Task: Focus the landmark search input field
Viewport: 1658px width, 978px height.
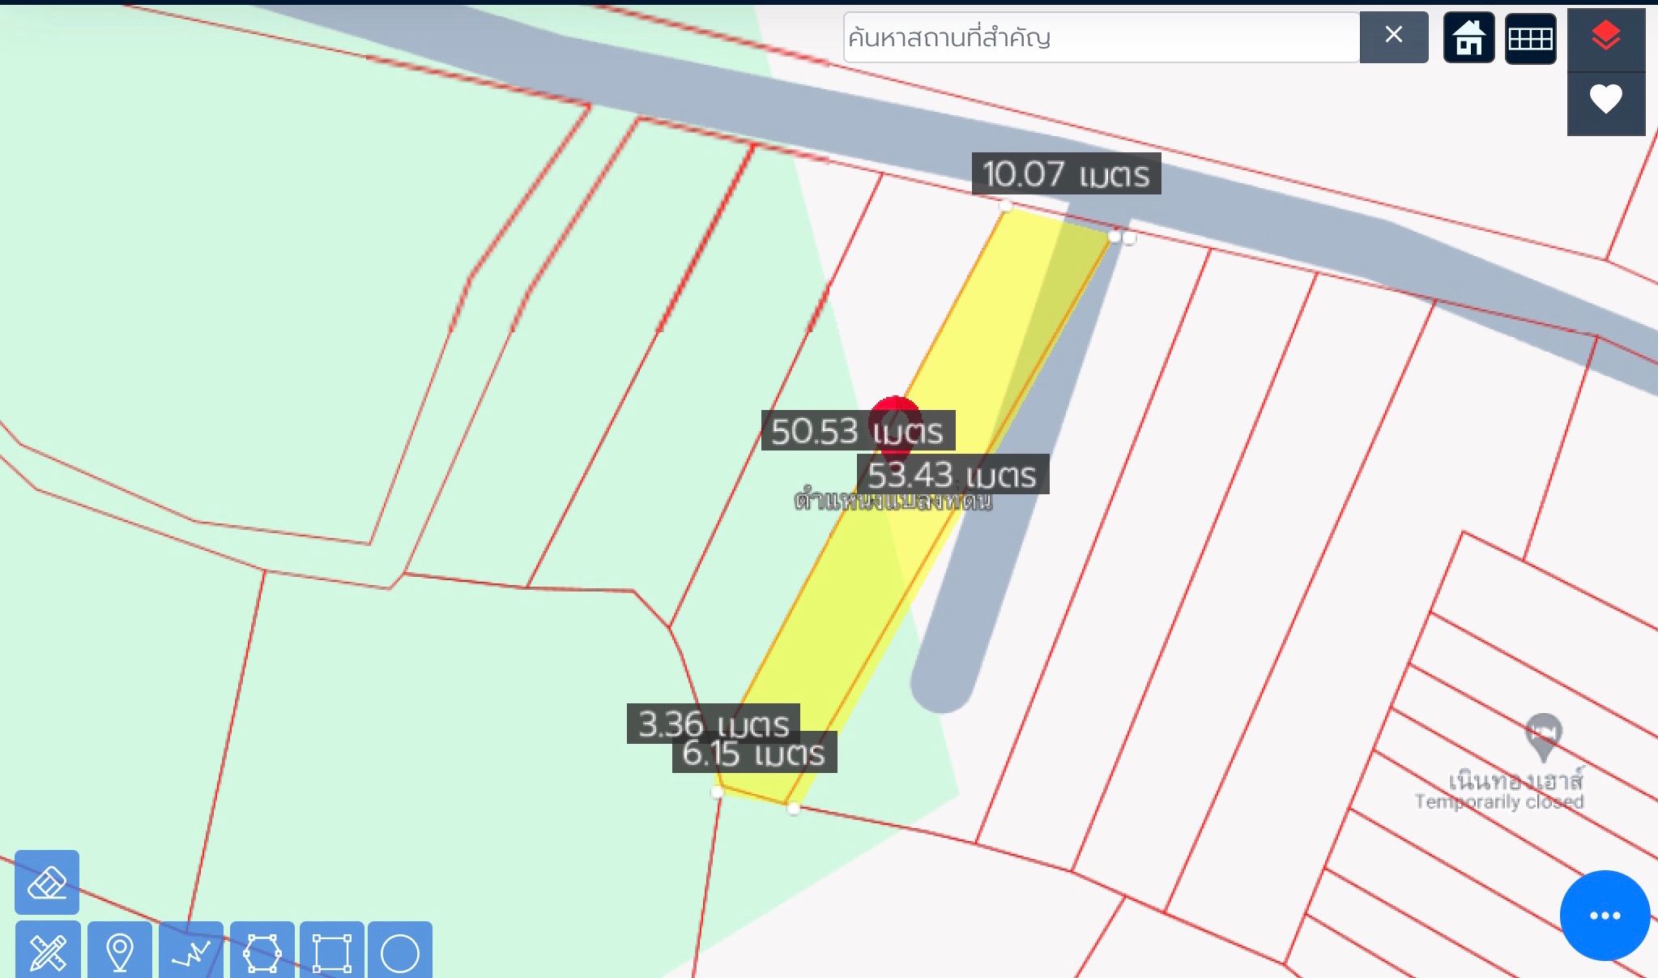Action: click(1102, 37)
